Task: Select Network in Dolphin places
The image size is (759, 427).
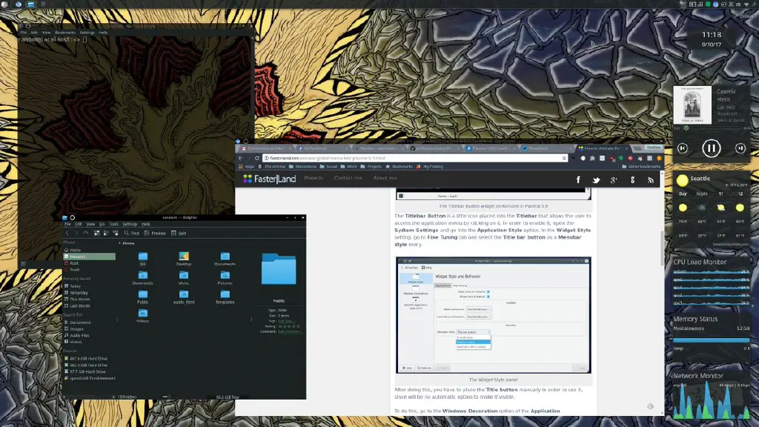Action: [90, 256]
